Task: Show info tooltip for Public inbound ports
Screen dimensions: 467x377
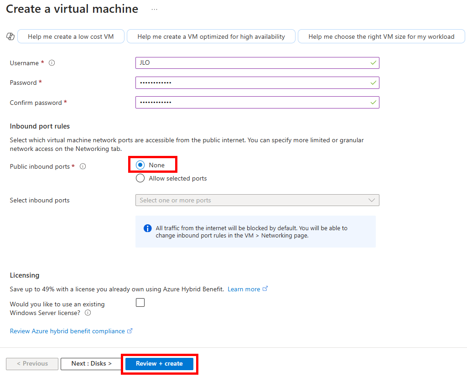Action: [83, 166]
